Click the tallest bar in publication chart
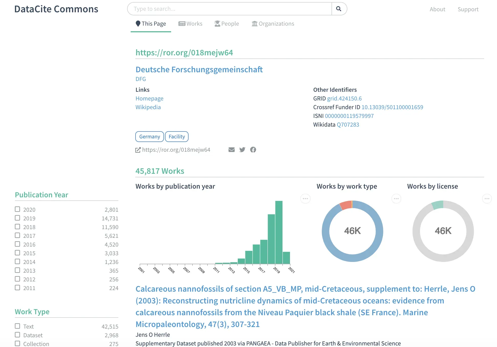Screen dimensions: 497x347 click(279, 232)
